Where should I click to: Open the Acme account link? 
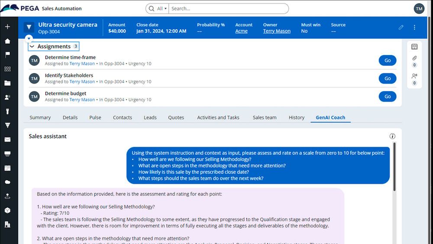(241, 31)
